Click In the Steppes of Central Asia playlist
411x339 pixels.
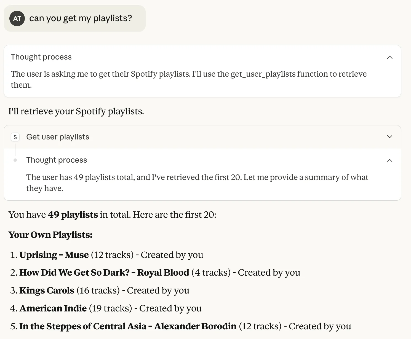128,326
